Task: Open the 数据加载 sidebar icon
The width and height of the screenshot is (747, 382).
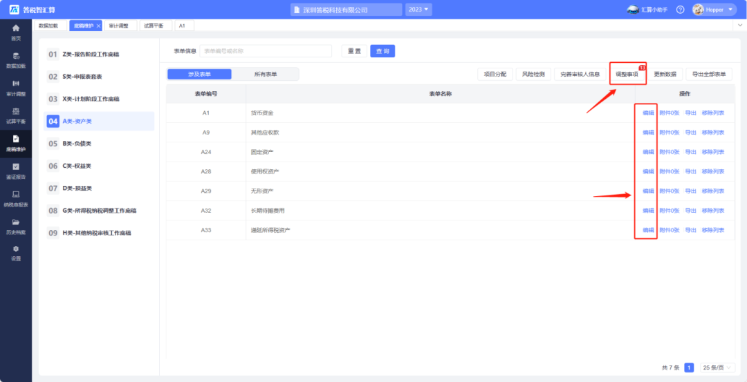Action: 16,56
